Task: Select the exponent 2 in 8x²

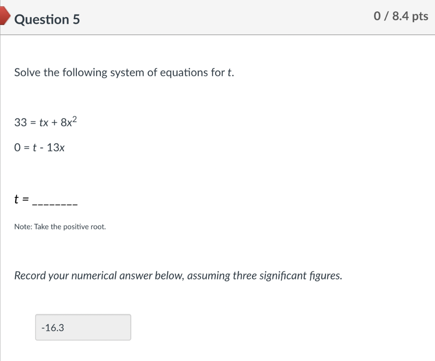Action: point(74,118)
